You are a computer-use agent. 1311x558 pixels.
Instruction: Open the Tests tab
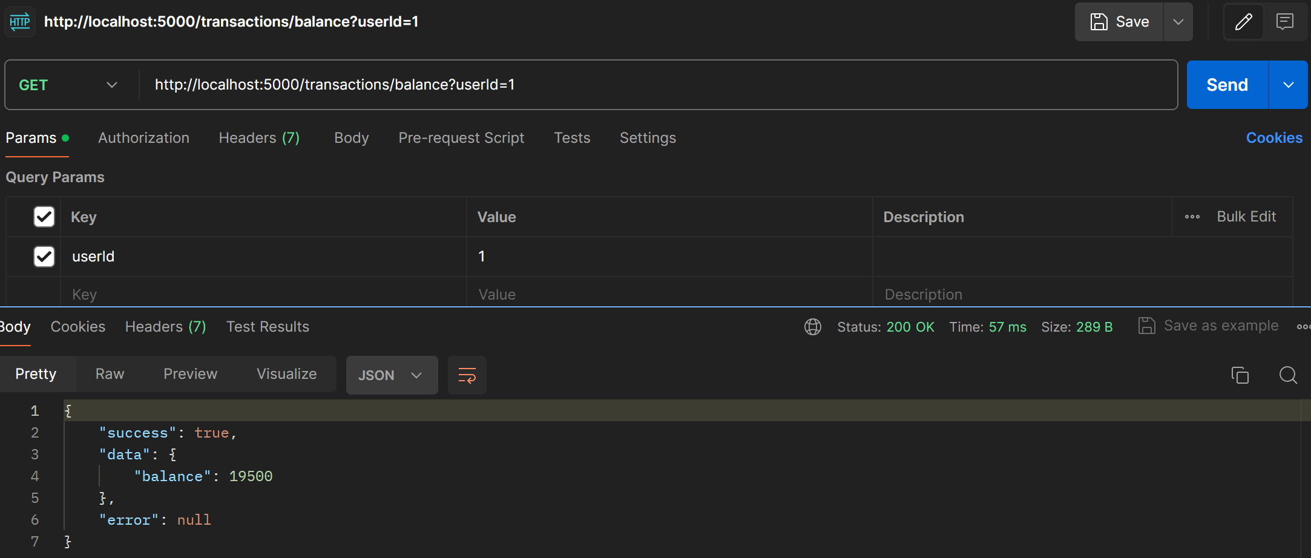pyautogui.click(x=572, y=138)
